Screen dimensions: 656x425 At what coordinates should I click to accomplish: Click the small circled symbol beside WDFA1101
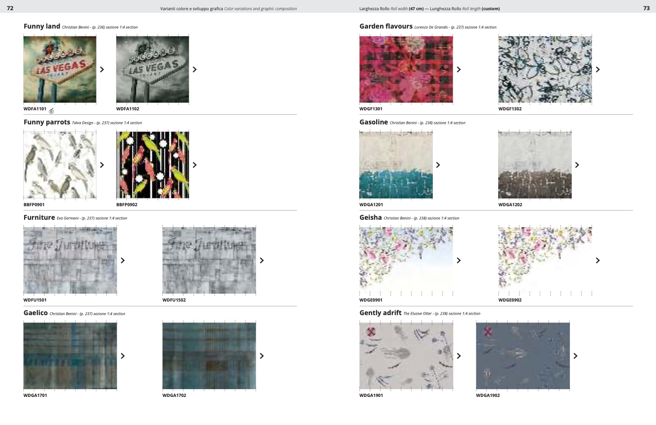[x=51, y=111]
